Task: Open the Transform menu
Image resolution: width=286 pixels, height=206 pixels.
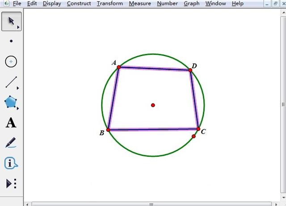Action: 109,4
